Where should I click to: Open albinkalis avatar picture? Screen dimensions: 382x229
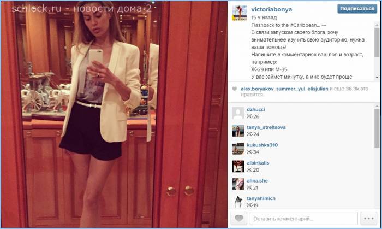238,167
